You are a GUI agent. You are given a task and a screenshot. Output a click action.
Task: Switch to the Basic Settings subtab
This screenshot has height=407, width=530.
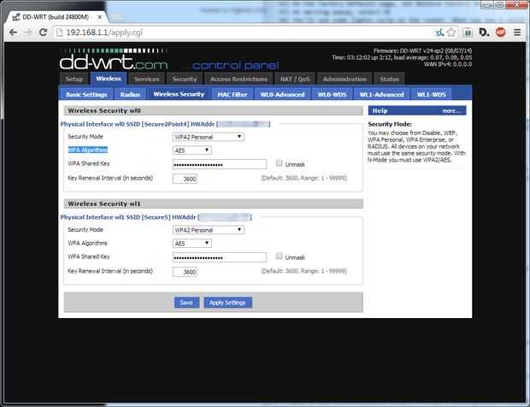[x=86, y=94]
